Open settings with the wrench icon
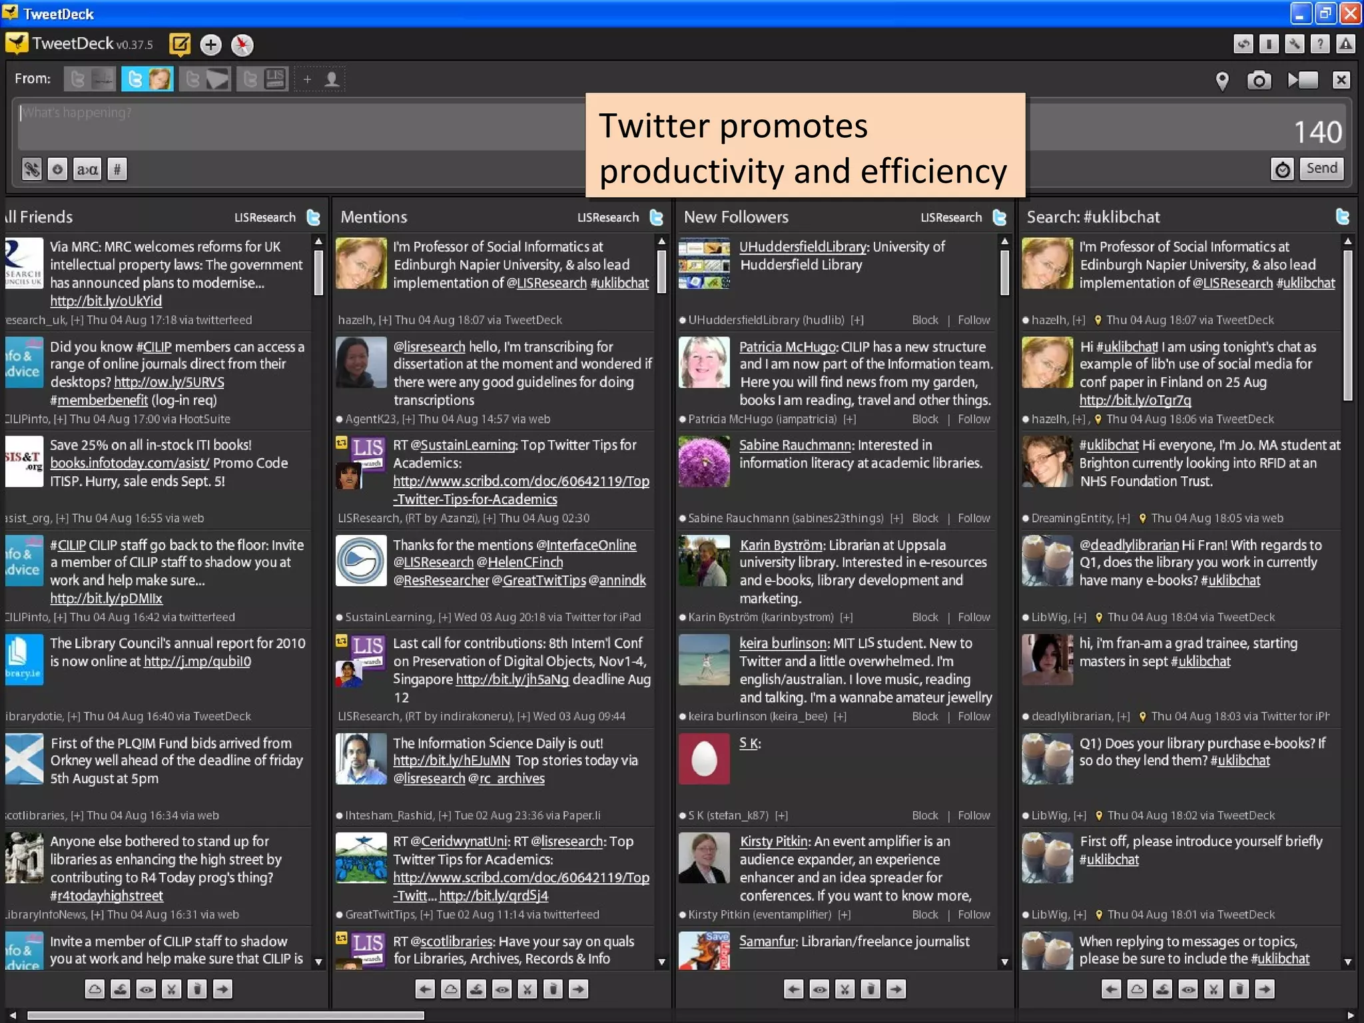 click(x=1294, y=45)
